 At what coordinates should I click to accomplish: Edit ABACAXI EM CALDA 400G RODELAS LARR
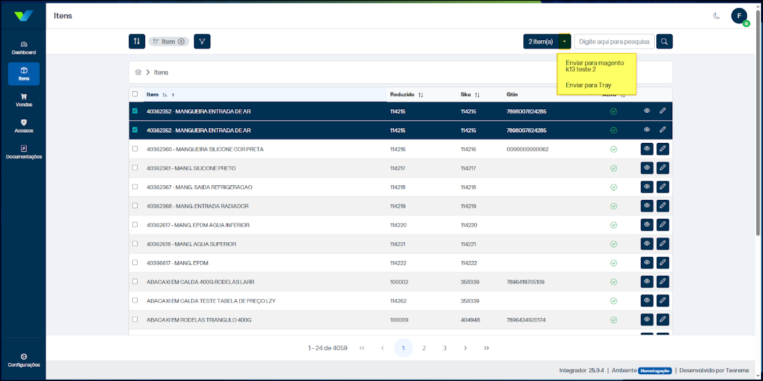click(x=663, y=282)
